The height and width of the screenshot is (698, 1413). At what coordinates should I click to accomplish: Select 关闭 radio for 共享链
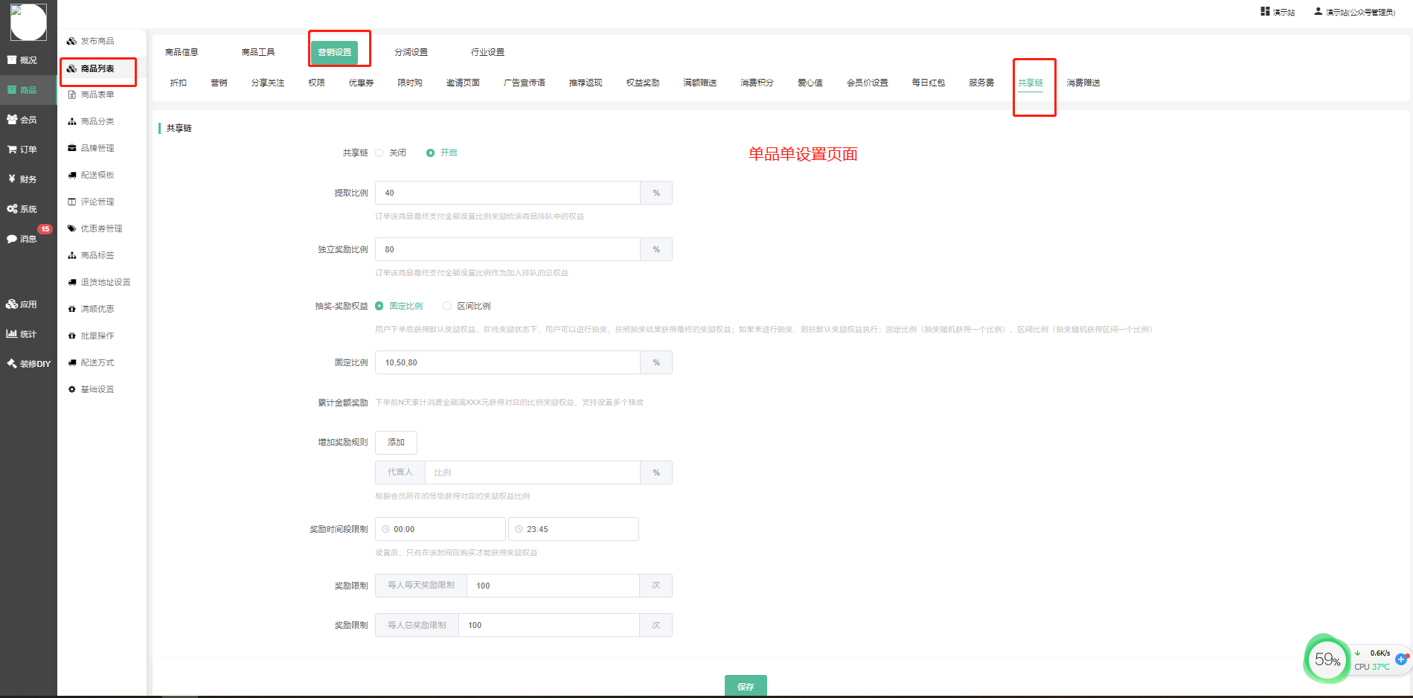(379, 153)
